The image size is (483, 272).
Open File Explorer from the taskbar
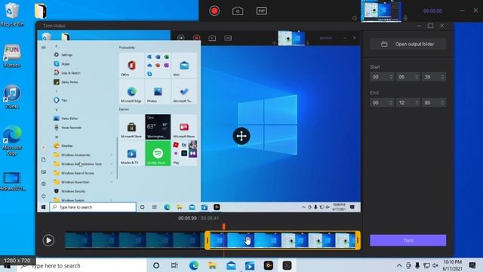pos(212,265)
